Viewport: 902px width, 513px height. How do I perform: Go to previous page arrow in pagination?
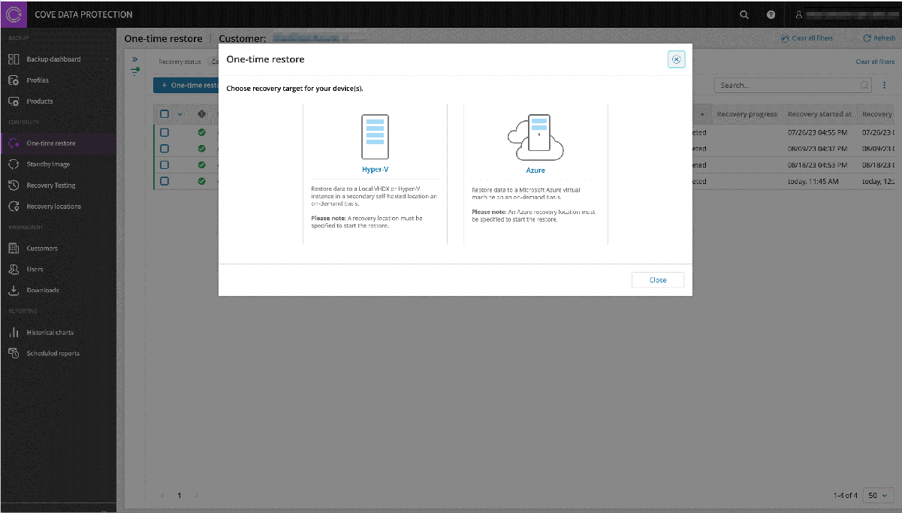pos(162,496)
